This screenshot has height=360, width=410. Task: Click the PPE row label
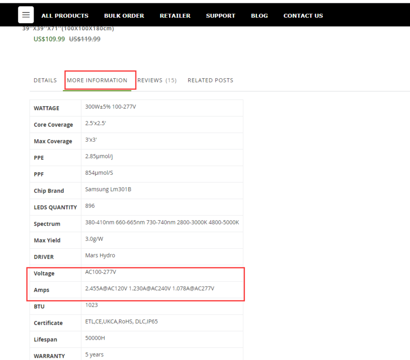tap(39, 157)
